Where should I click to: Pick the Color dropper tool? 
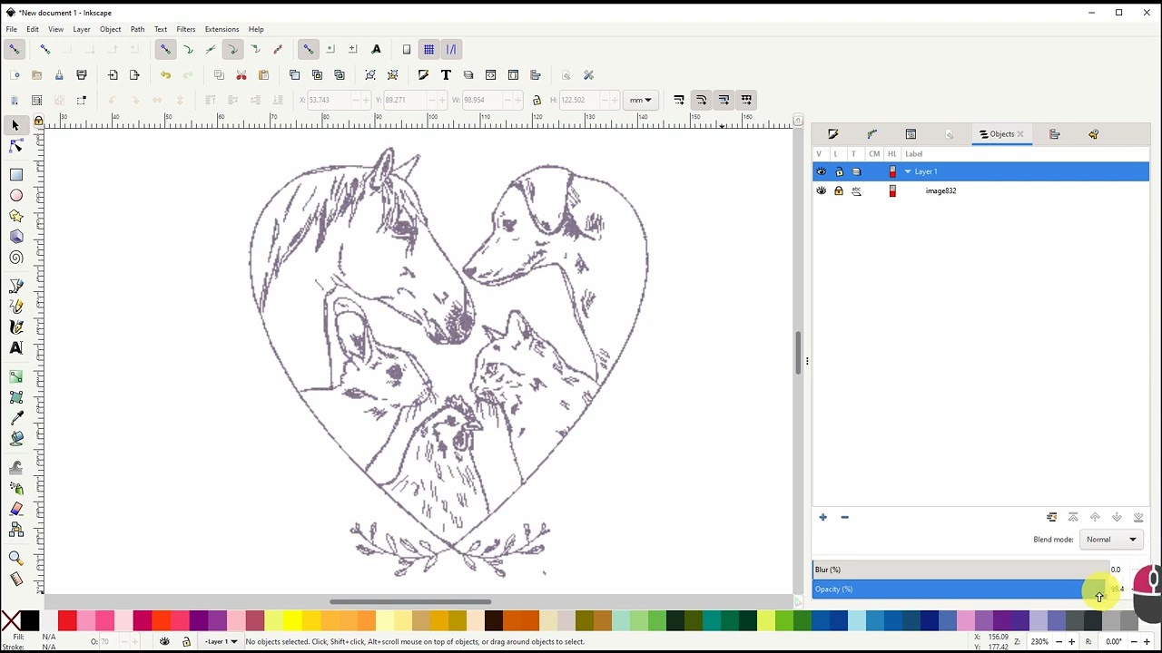point(16,418)
